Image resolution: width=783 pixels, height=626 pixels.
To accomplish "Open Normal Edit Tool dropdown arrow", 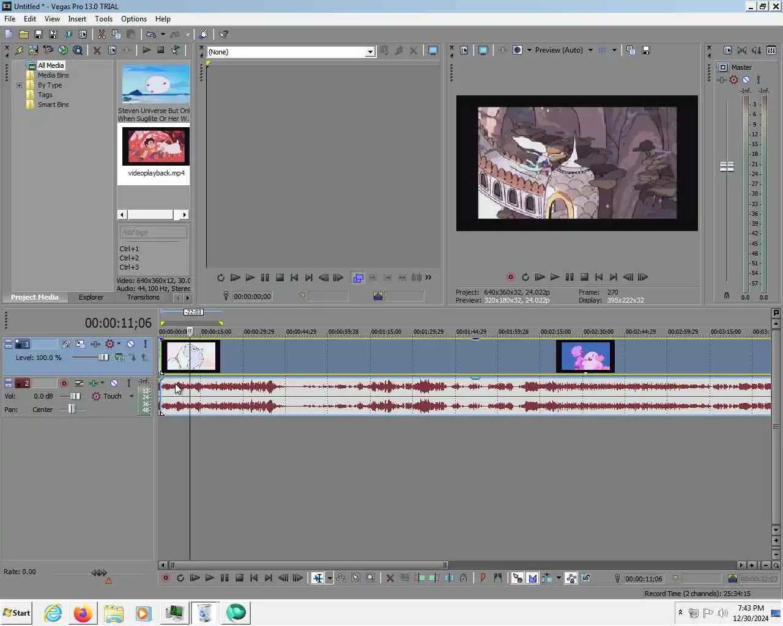I will 330,578.
